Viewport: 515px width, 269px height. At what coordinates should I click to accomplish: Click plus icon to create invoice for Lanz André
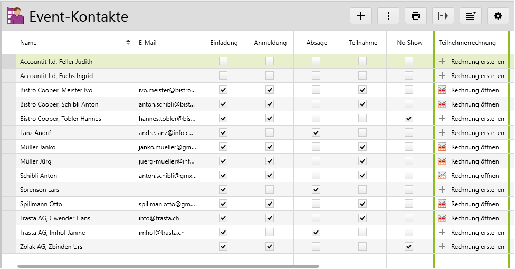click(x=442, y=133)
